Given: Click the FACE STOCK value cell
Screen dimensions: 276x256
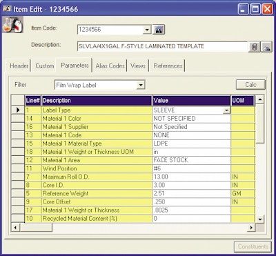Looking at the screenshot, I should (191, 160).
